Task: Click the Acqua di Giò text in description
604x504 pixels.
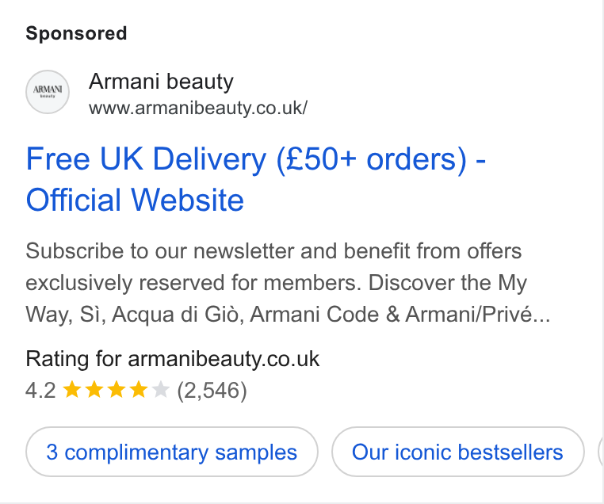Action: click(x=178, y=315)
